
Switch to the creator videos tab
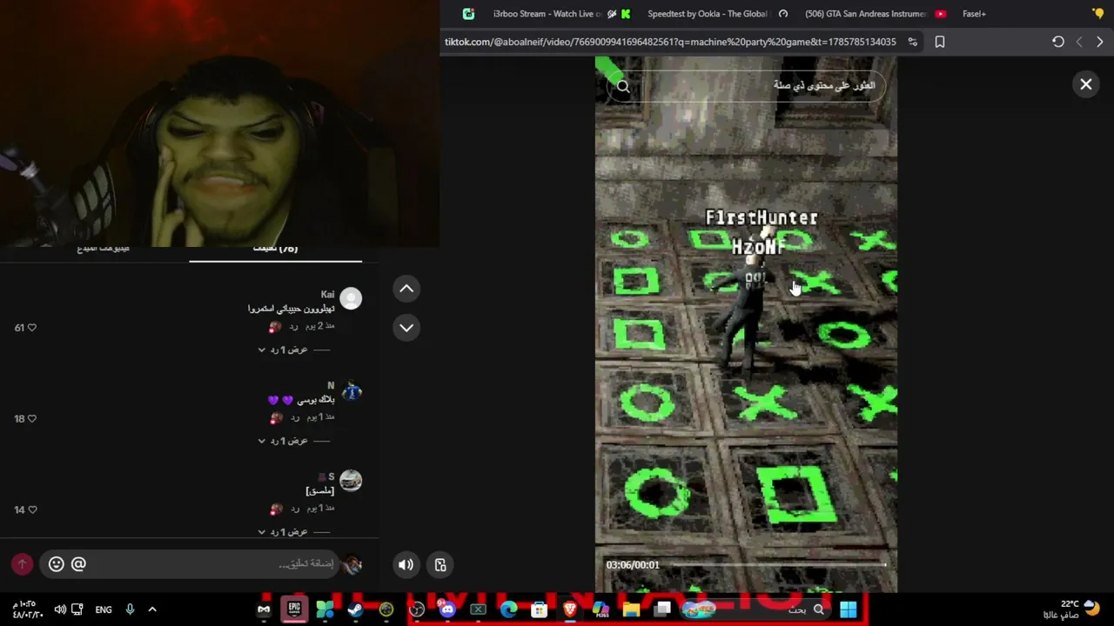pyautogui.click(x=103, y=250)
